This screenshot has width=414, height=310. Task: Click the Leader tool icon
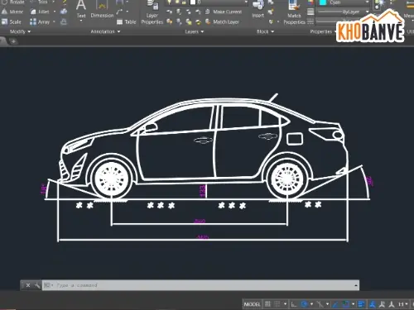pos(119,12)
